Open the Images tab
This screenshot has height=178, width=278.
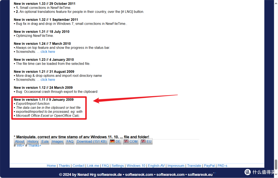57,141
